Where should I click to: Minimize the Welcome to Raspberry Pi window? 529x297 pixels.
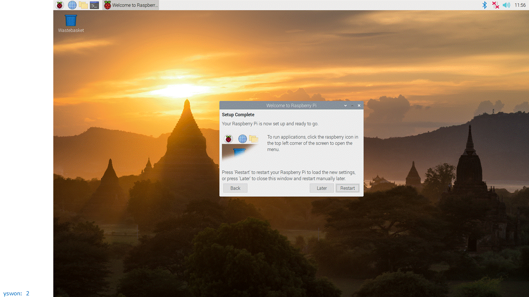(346, 106)
